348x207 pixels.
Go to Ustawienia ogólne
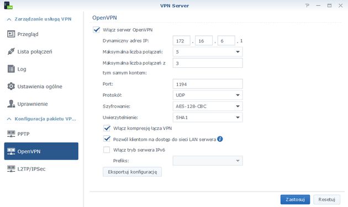(41, 86)
